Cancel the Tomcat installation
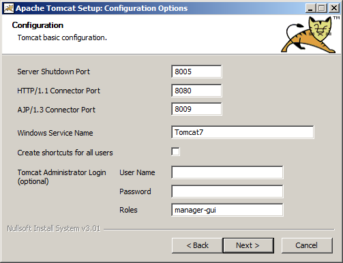Image resolution: width=343 pixels, height=263 pixels. [307, 245]
